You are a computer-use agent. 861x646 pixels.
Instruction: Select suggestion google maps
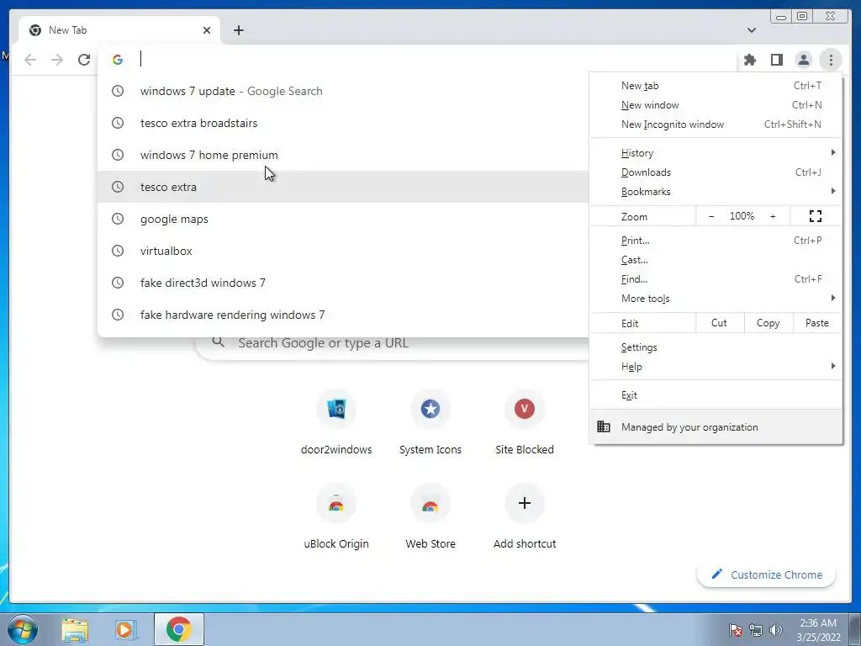point(343,219)
